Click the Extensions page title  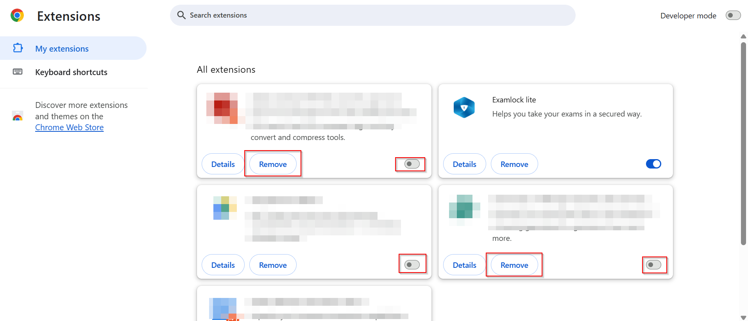(x=69, y=16)
